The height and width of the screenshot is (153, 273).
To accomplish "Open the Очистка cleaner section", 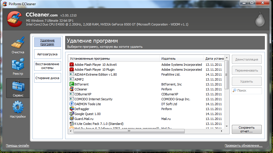I will (x=18, y=45).
